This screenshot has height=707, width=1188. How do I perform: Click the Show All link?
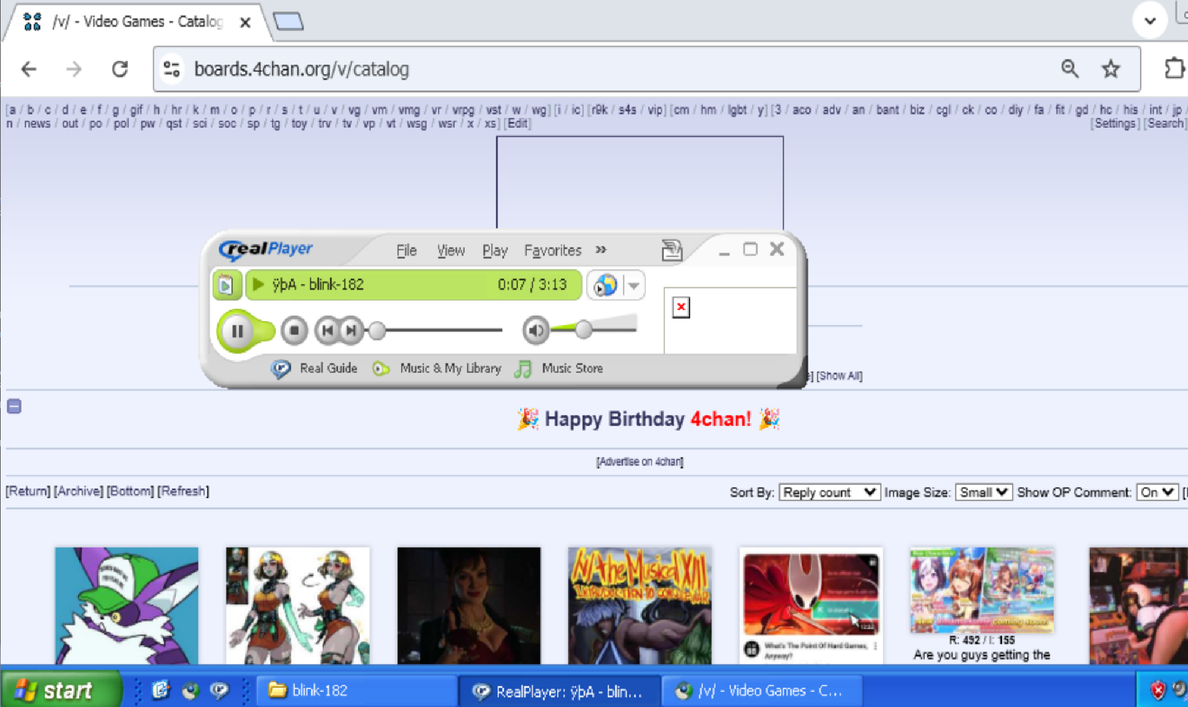840,376
